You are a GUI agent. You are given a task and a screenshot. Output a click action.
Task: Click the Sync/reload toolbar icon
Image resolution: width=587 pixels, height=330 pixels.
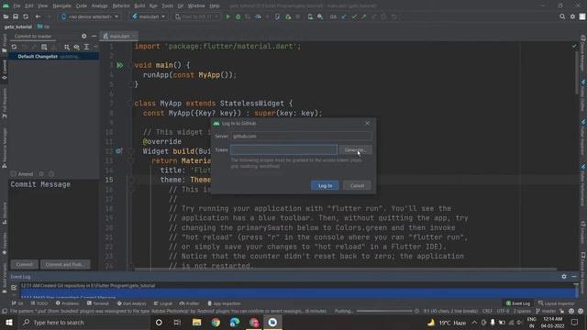tap(26, 16)
